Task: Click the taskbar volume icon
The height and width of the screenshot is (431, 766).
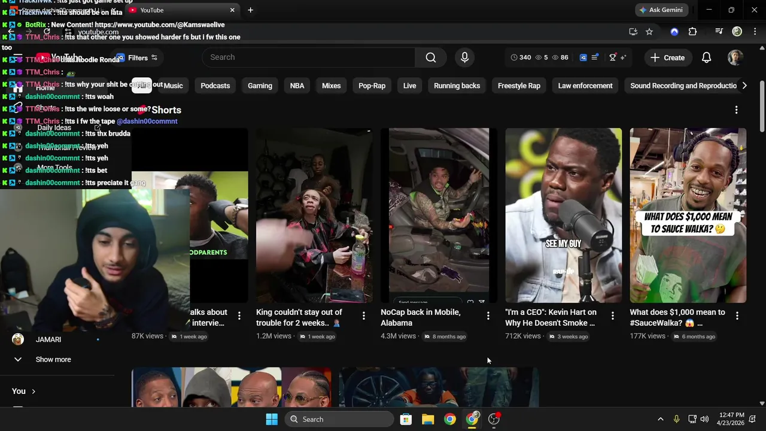Action: [x=704, y=419]
